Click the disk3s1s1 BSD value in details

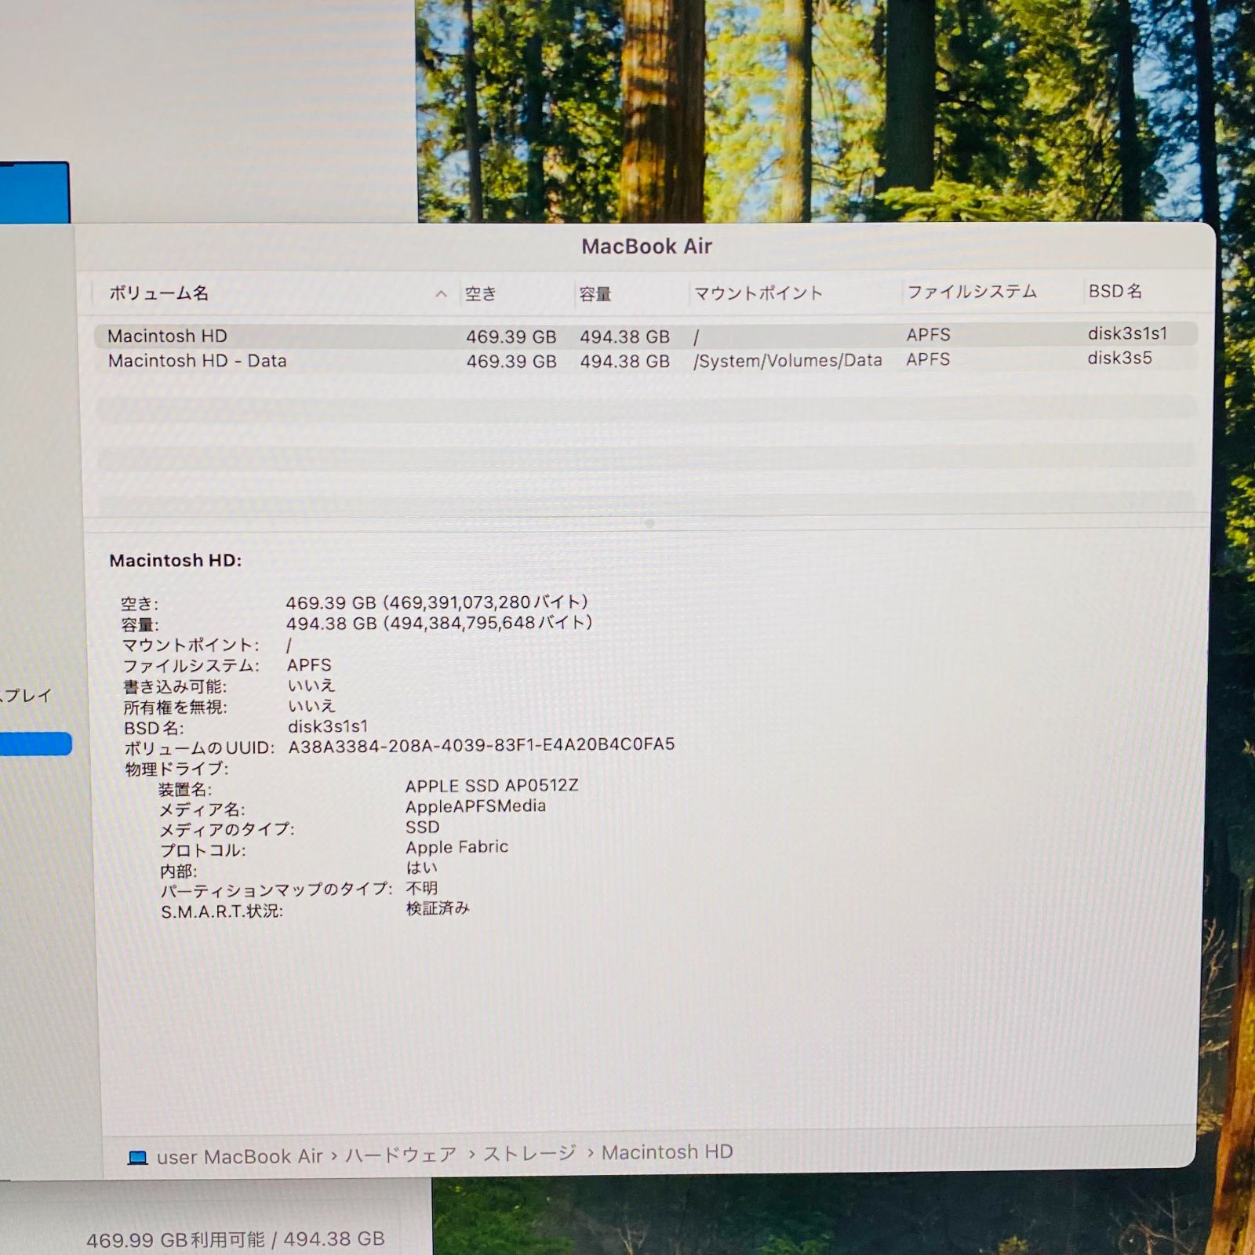(328, 726)
